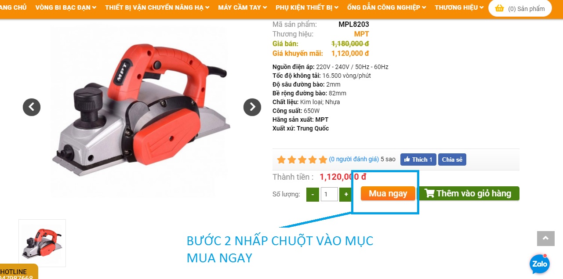Like the product with the Thích button
Screen dimensions: 563x279
click(x=418, y=159)
